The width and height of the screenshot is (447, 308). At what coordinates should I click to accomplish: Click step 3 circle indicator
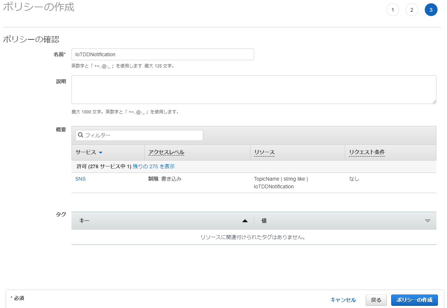pyautogui.click(x=431, y=10)
